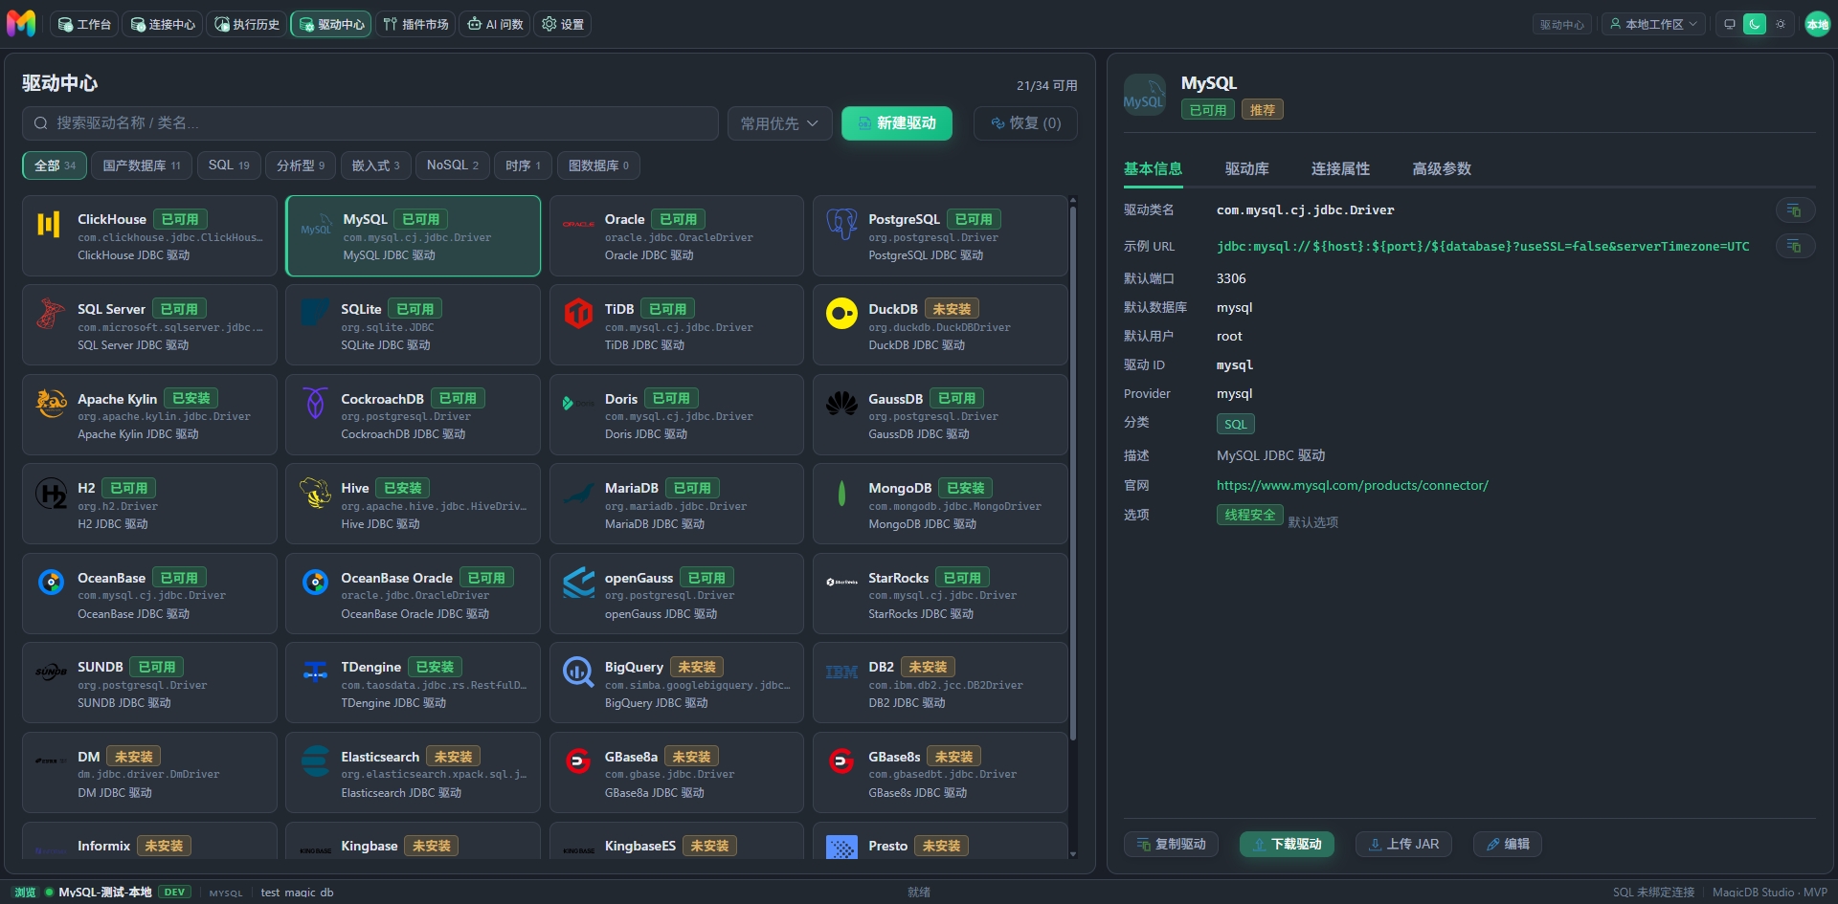Select the MariaDB driver icon
This screenshot has height=904, width=1838.
tap(578, 494)
